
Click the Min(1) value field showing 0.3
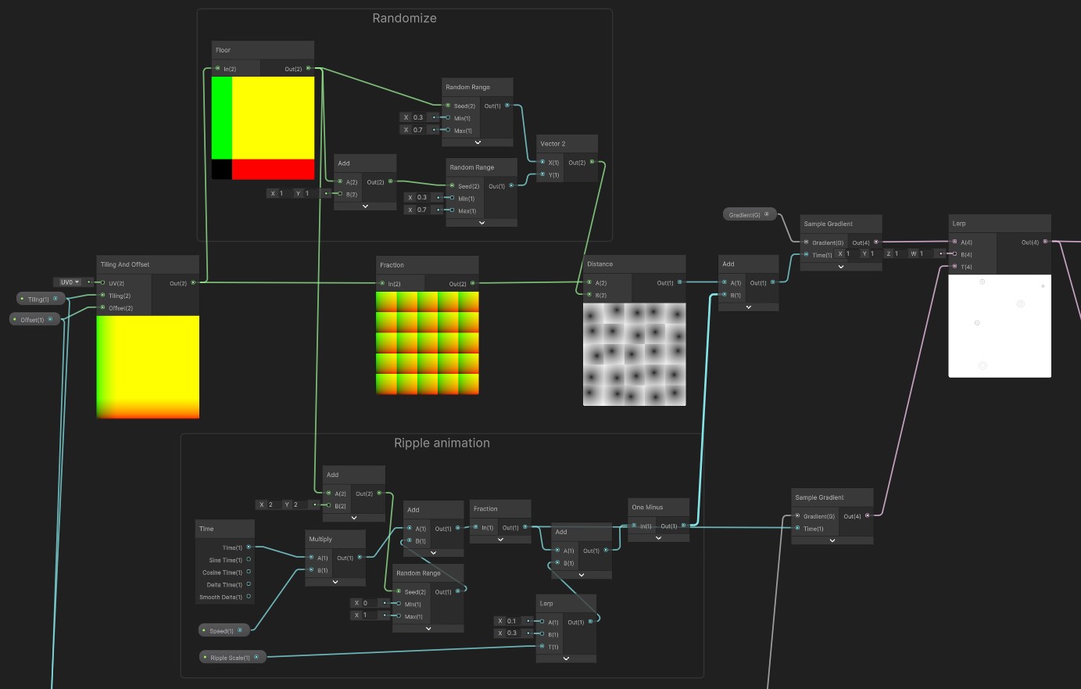417,117
